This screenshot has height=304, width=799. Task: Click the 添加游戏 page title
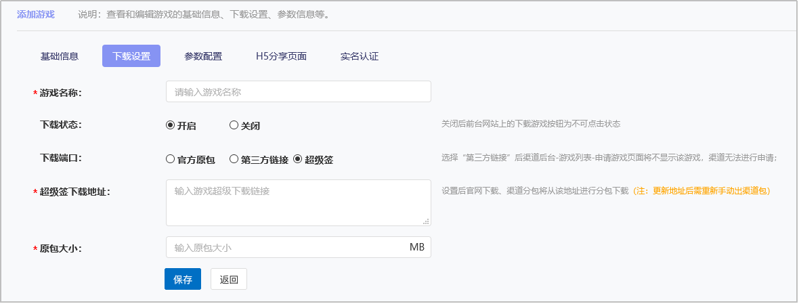tap(36, 14)
